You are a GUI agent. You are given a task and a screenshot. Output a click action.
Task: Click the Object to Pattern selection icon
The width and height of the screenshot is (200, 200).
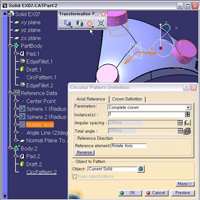pyautogui.click(x=141, y=169)
